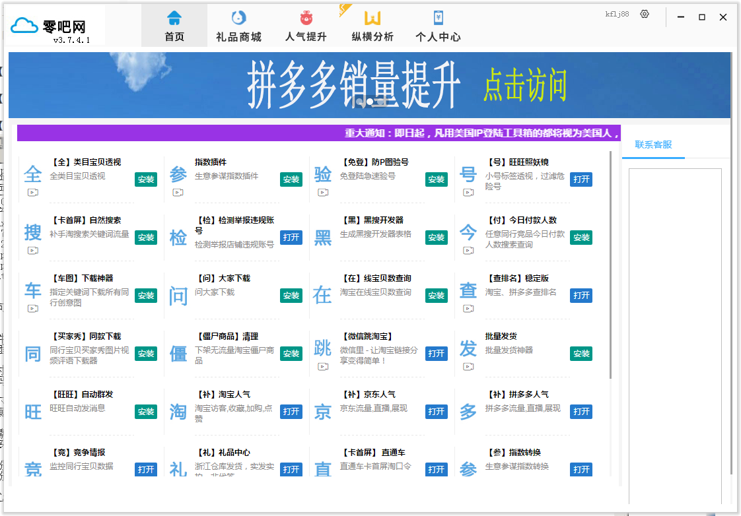Click inside the 联系客服 chat panel
This screenshot has height=516, width=741.
tap(675, 336)
